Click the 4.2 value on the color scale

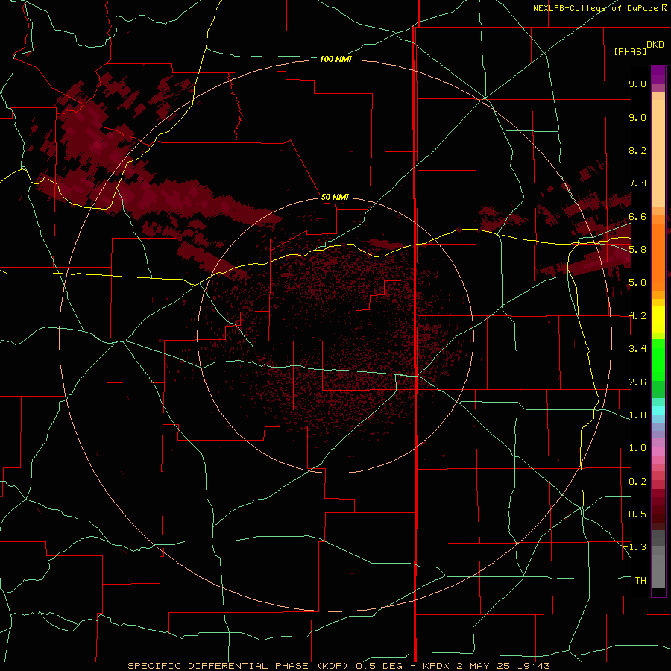[x=637, y=316]
